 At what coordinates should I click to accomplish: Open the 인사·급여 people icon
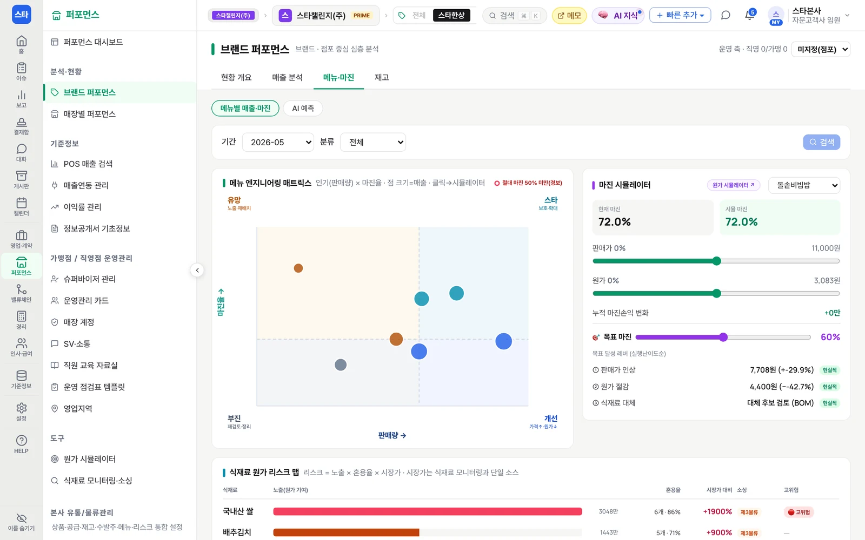pos(21,347)
